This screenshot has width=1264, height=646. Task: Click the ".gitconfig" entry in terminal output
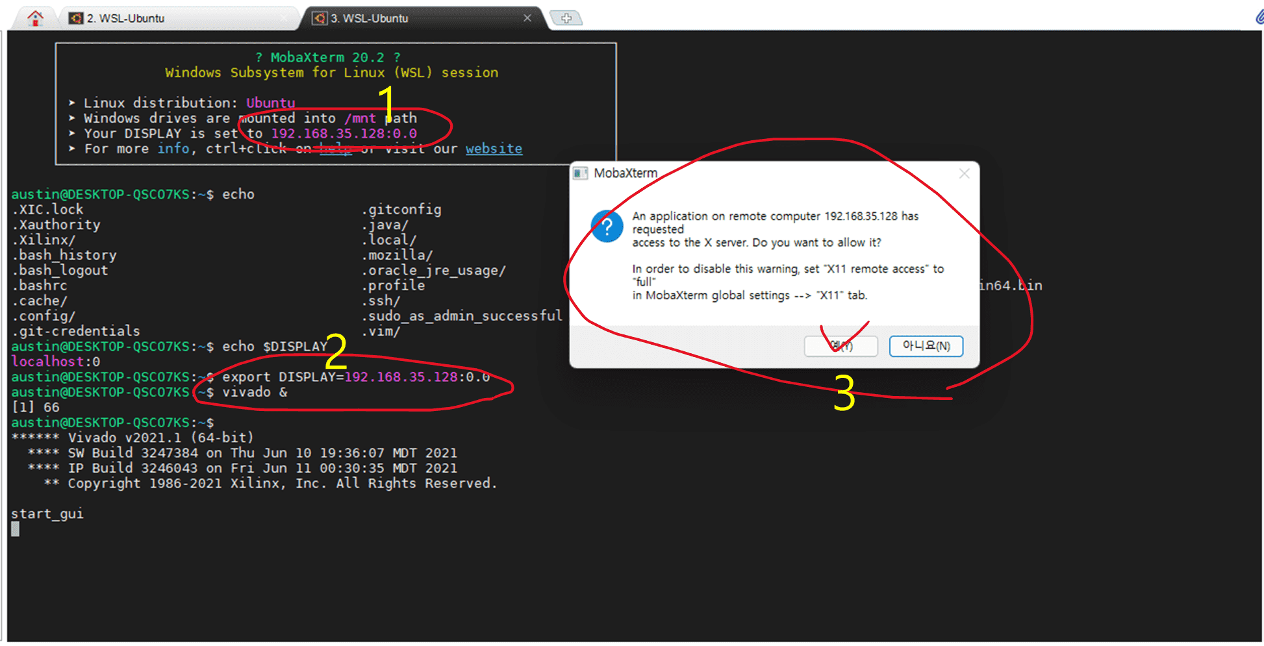401,210
